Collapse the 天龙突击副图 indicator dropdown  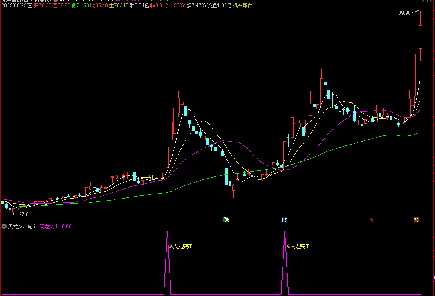4,226
